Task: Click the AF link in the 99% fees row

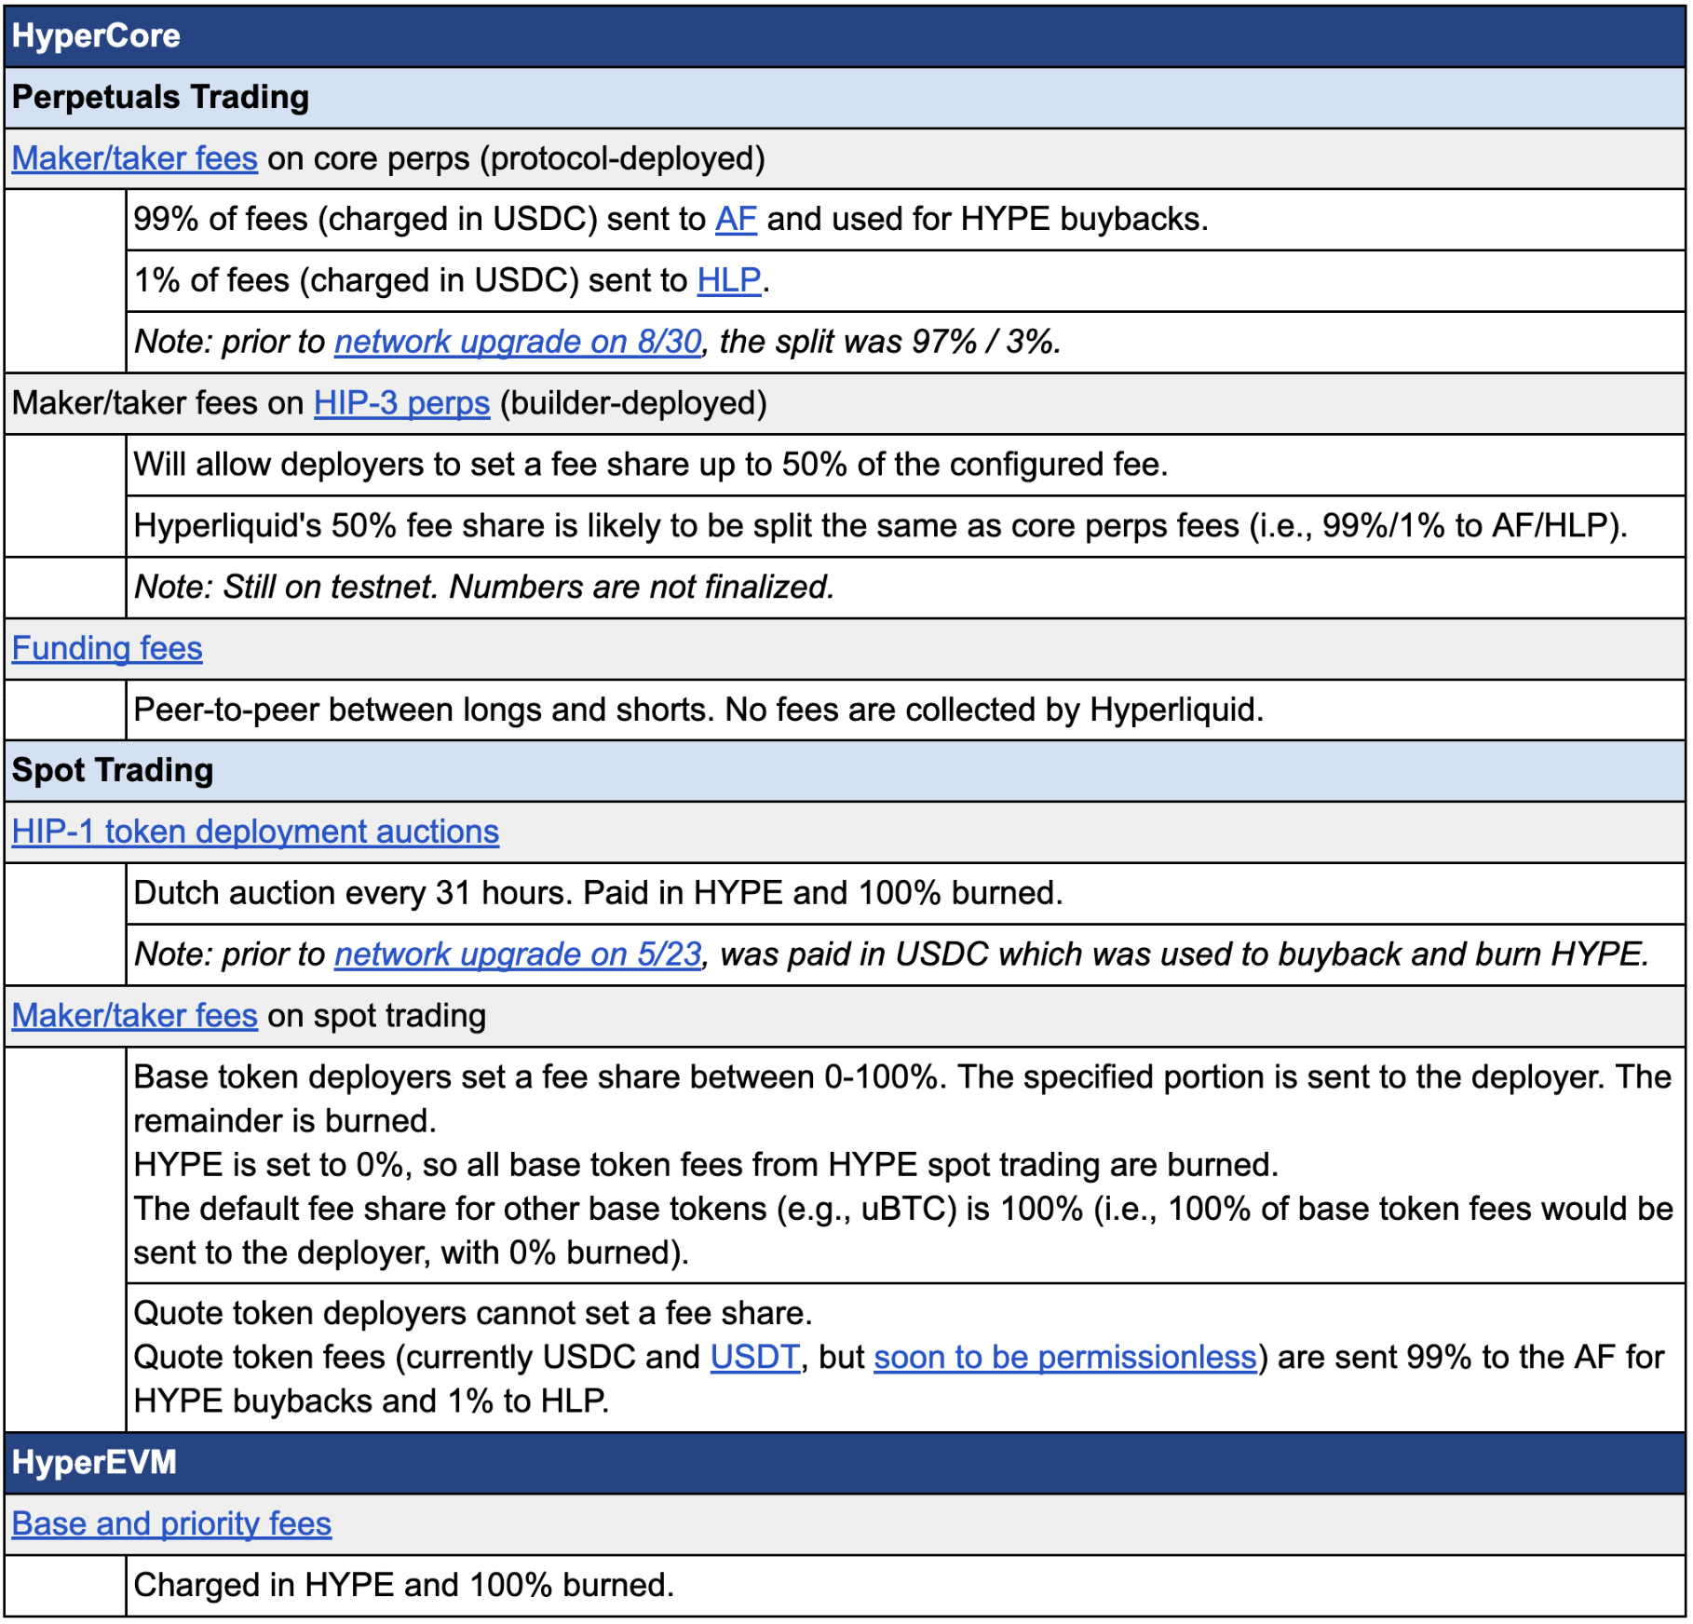Action: pos(736,220)
